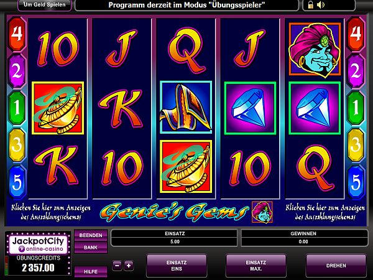Spin the reels with Drehen
This screenshot has width=373, height=280.
(x=336, y=266)
